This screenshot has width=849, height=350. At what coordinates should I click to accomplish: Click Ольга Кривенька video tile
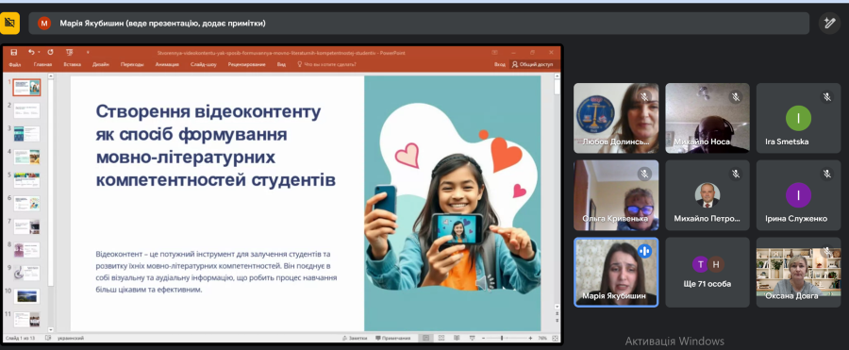point(616,195)
